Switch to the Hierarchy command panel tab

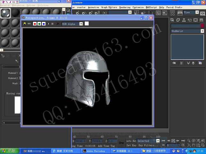184,20
